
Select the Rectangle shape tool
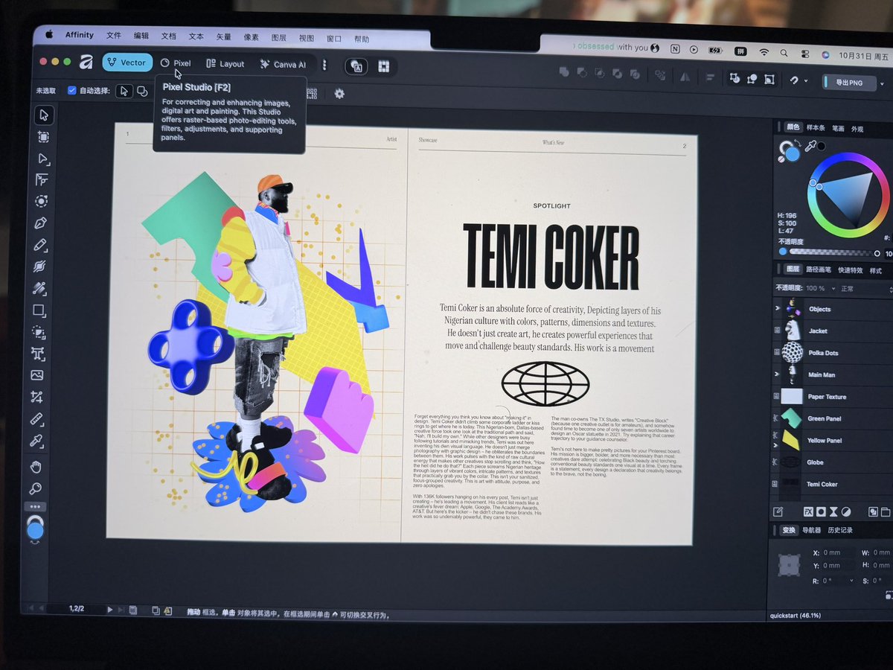[39, 310]
